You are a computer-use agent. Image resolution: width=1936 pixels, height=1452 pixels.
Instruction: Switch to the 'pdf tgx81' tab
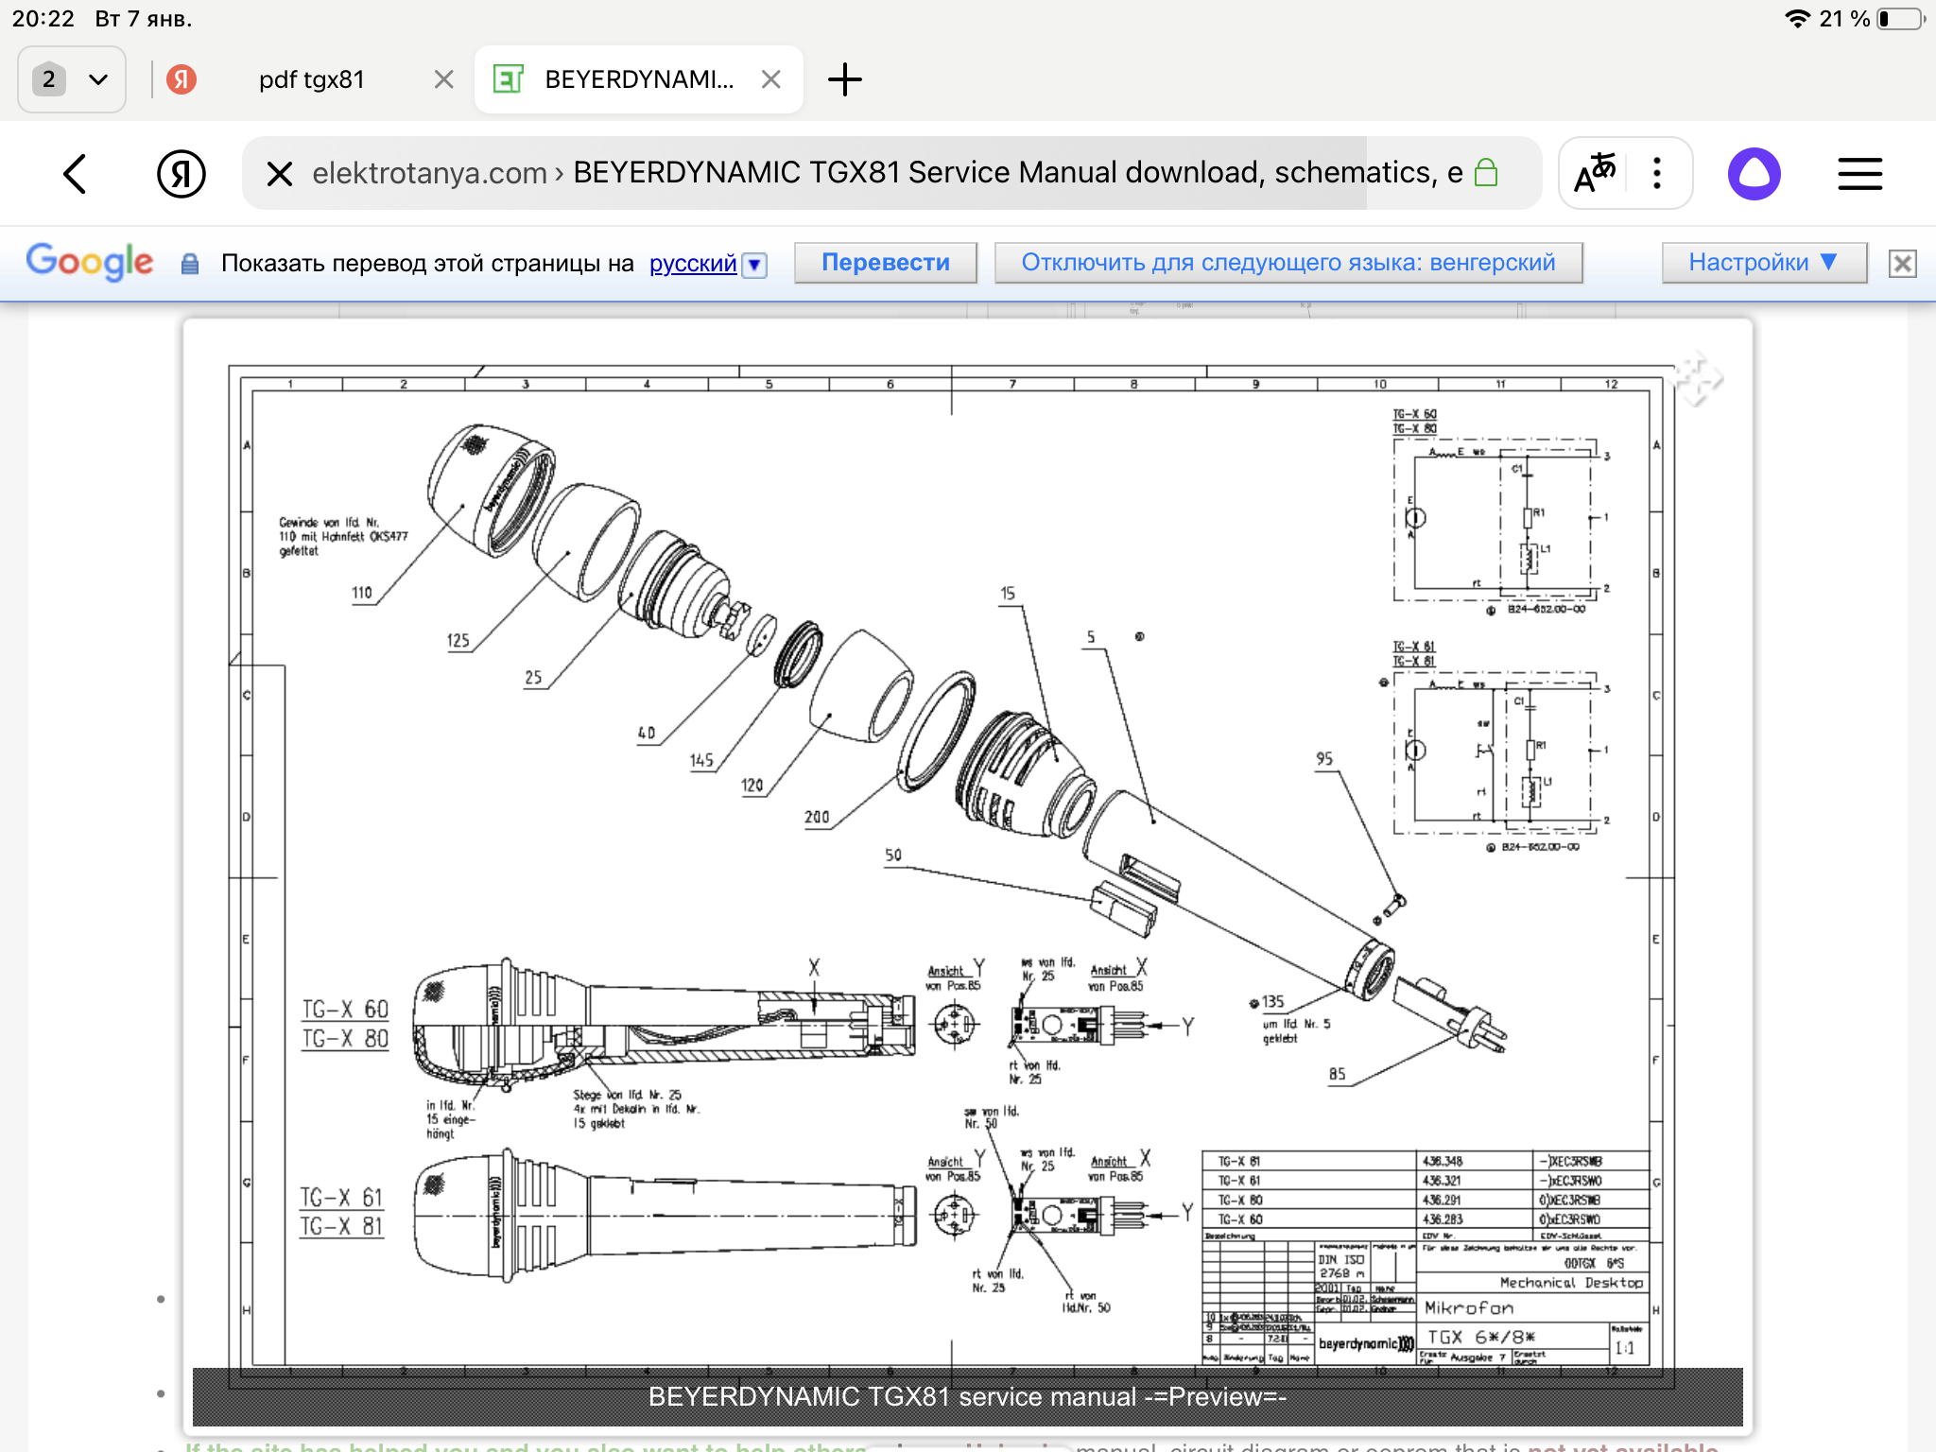312,79
